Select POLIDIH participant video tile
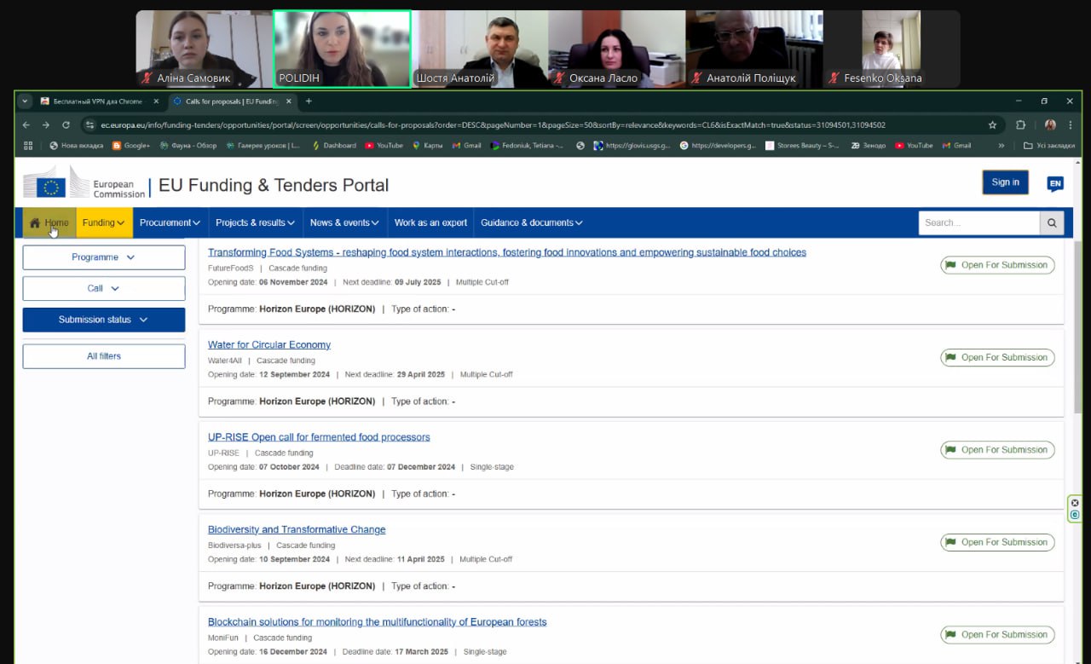The width and height of the screenshot is (1091, 664). [x=342, y=49]
